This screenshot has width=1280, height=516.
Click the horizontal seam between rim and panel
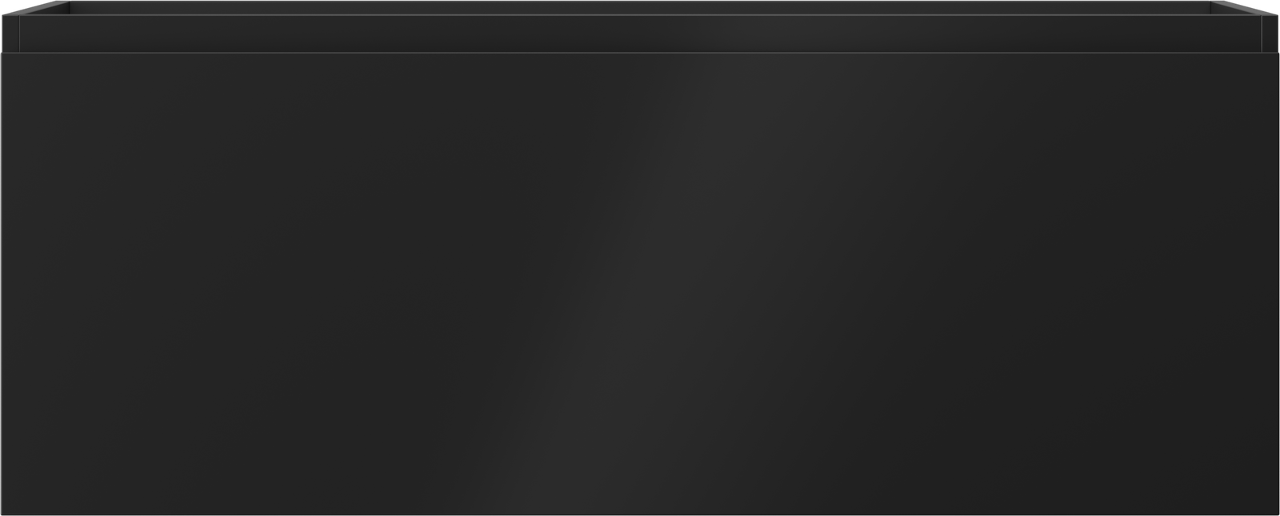pos(640,54)
